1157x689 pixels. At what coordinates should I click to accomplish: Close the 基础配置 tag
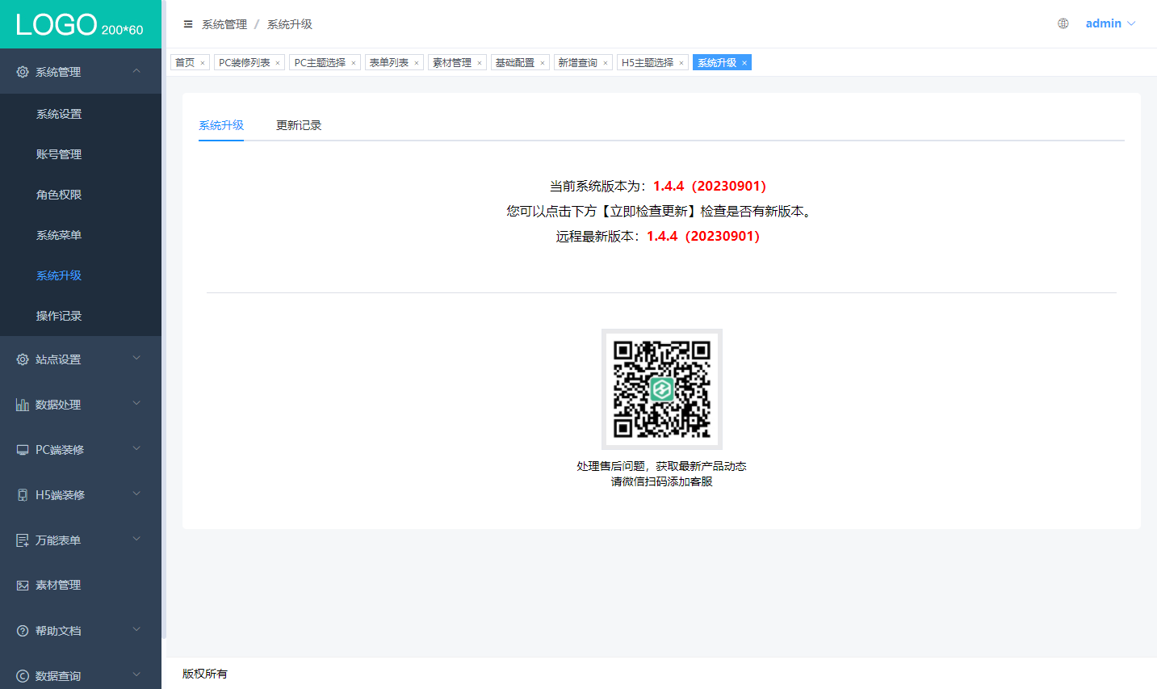[542, 63]
